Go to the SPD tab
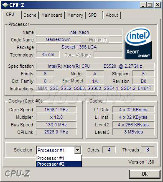Viewport: 163px width, 182px height. pos(92,15)
